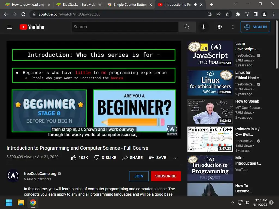The height and width of the screenshot is (209, 279).
Task: Open Chrome three-dot menu
Action: point(273,14)
